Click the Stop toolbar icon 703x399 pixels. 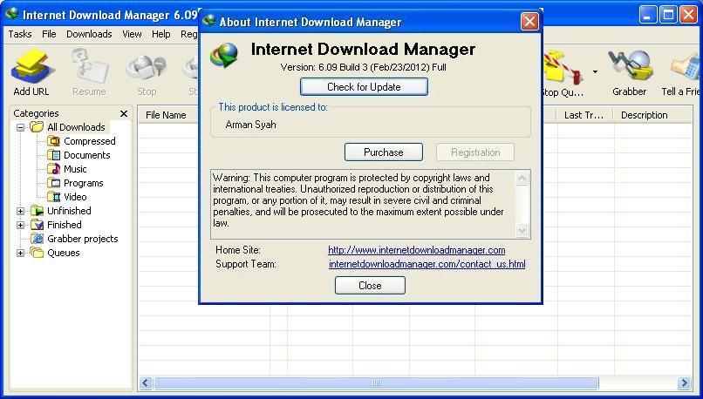(147, 68)
